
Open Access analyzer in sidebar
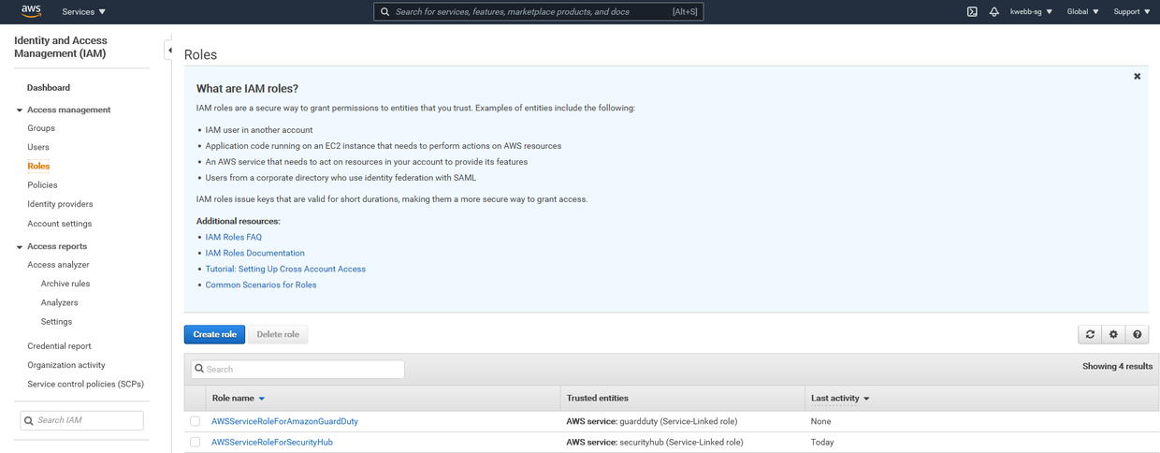58,265
